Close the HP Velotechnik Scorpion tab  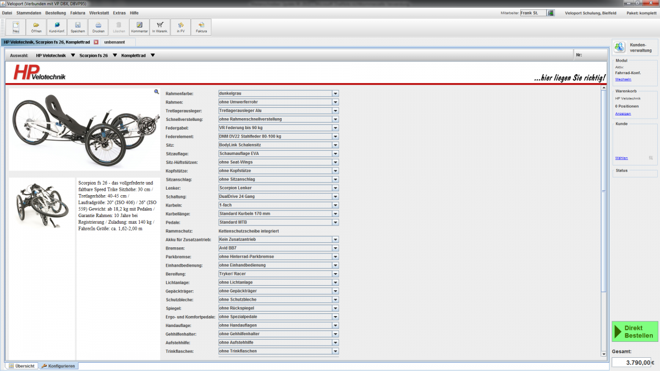(x=96, y=42)
